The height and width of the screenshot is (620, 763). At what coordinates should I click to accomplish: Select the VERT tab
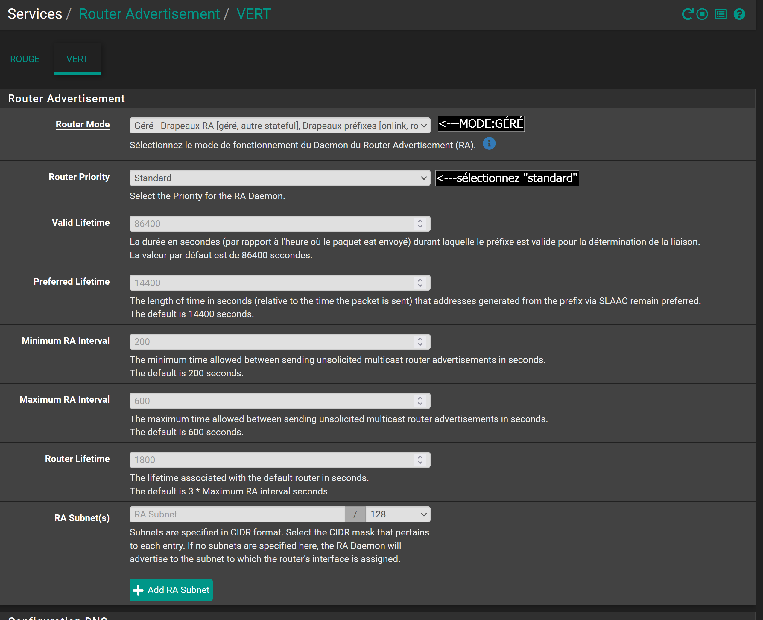pos(77,59)
